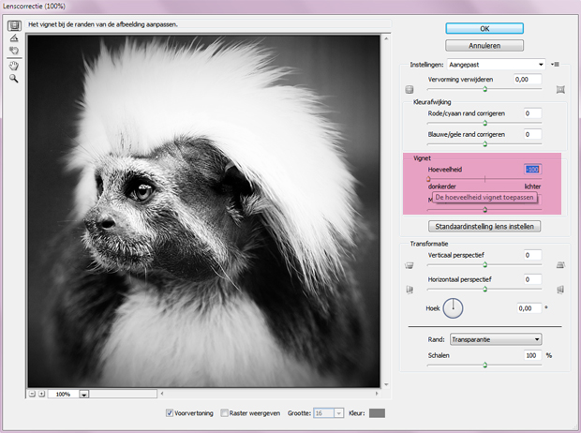The height and width of the screenshot is (433, 581).
Task: Click the preview vertical scrollbar up arrow
Action: pyautogui.click(x=386, y=38)
